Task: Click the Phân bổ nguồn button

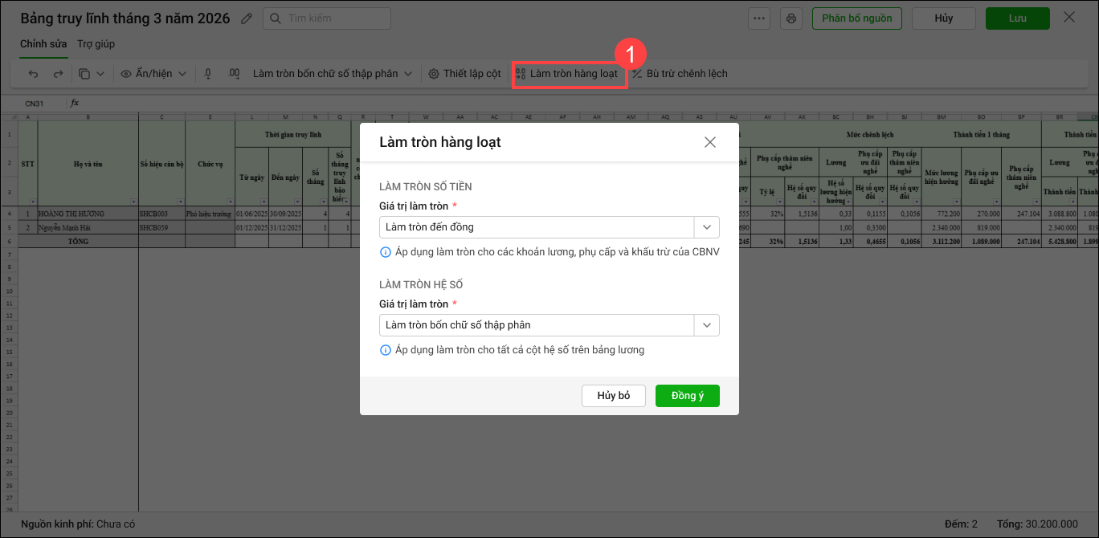Action: (x=856, y=18)
